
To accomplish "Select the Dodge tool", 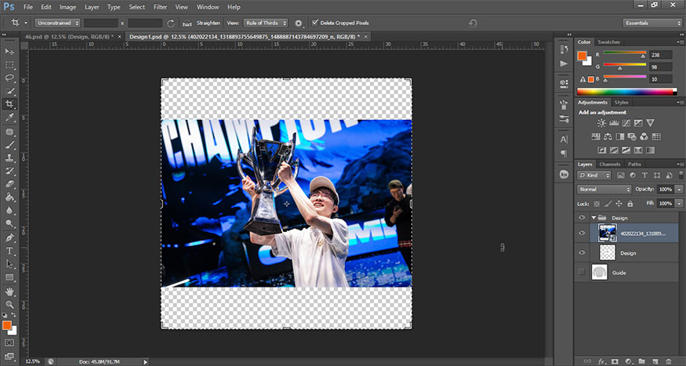I will click(9, 223).
